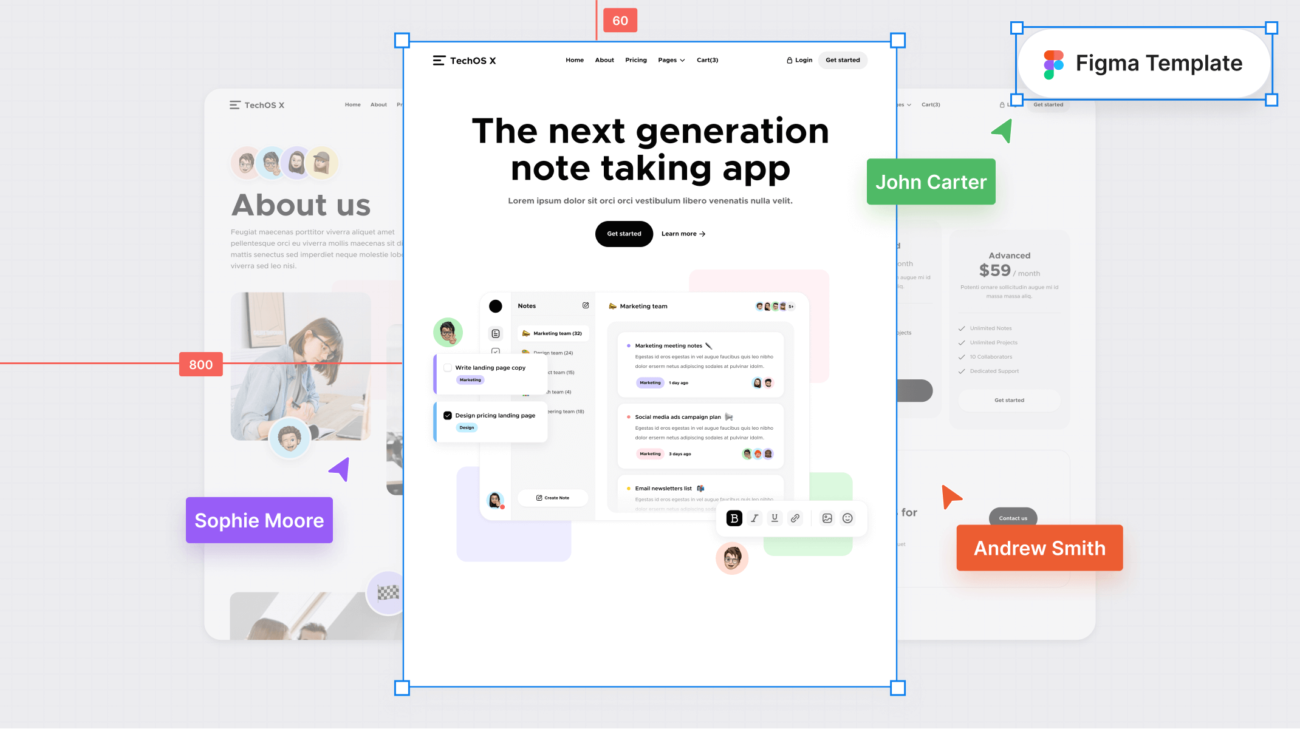Click the bold formatting icon in toolbar
The height and width of the screenshot is (729, 1300).
(x=734, y=518)
